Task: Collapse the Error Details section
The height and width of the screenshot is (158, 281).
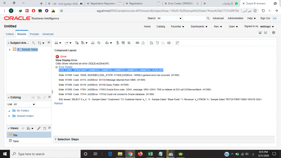Action: pyautogui.click(x=56, y=67)
